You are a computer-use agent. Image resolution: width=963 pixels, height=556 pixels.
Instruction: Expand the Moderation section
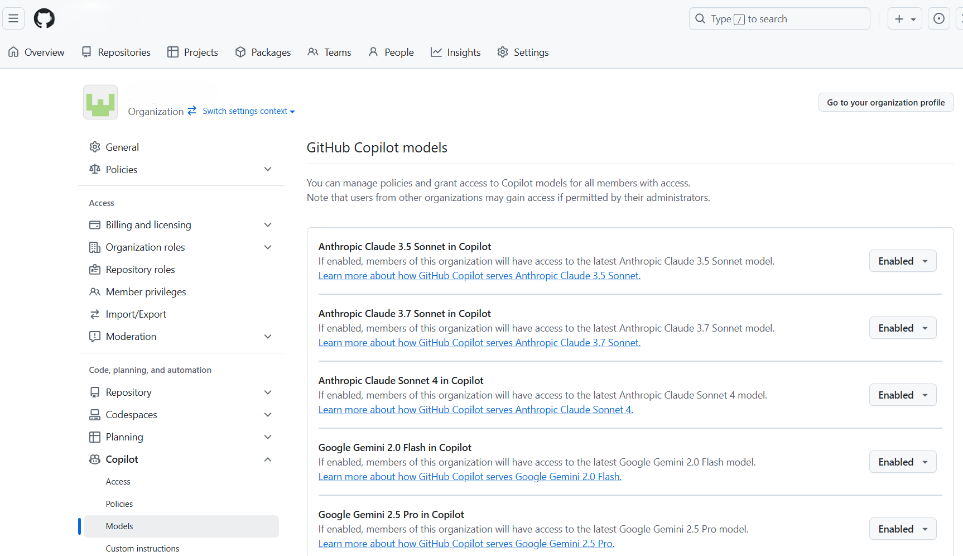pyautogui.click(x=268, y=337)
